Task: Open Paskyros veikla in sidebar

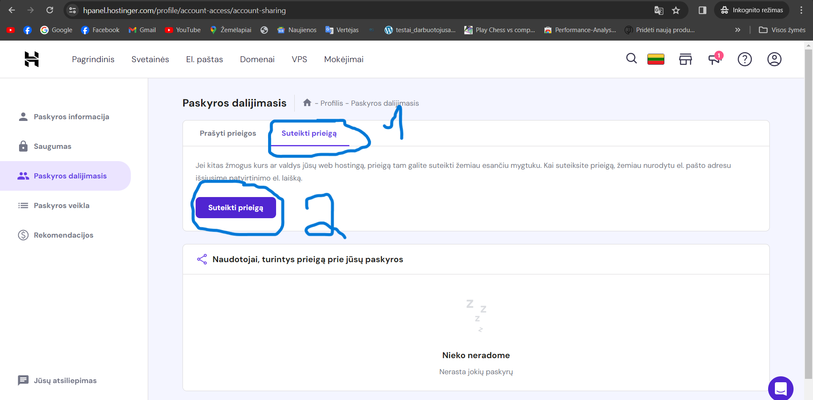Action: click(61, 205)
